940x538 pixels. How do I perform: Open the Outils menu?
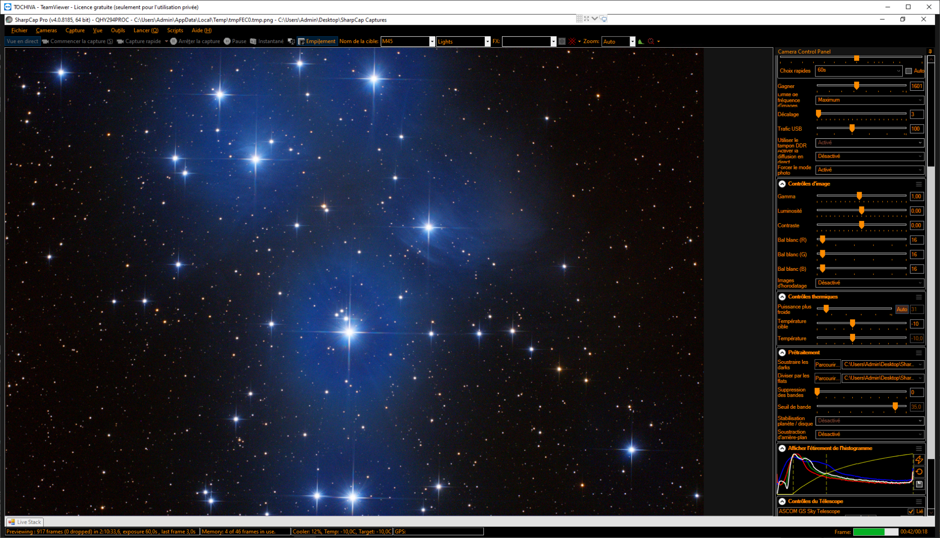click(x=118, y=30)
